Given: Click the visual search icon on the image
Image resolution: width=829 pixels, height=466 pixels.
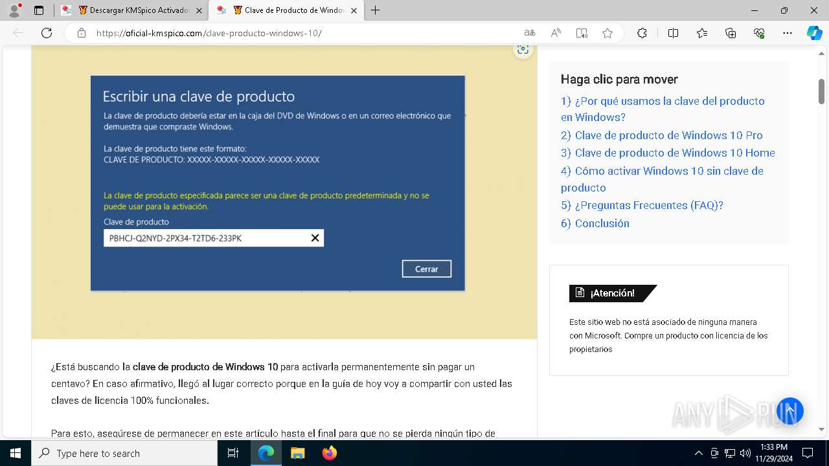Looking at the screenshot, I should pos(523,50).
